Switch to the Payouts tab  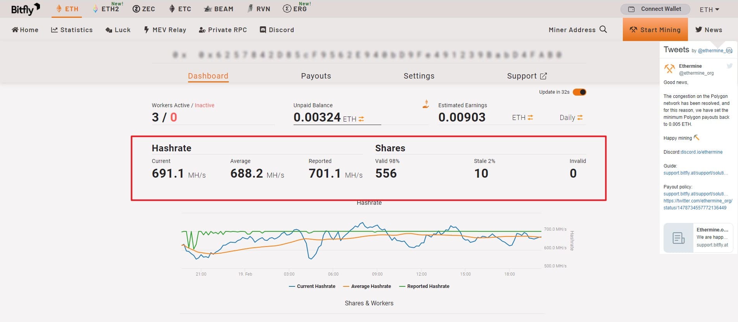pos(316,76)
